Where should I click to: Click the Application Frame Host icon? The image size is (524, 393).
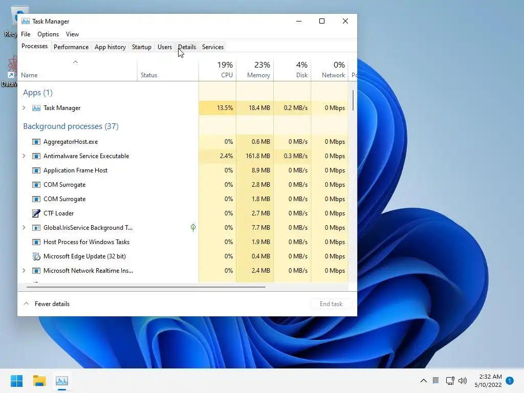(36, 170)
